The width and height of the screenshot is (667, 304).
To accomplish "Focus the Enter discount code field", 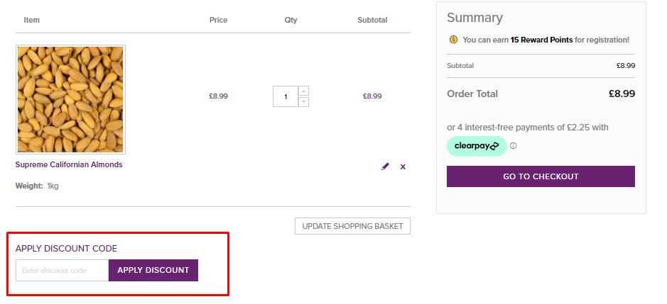I will coord(63,270).
